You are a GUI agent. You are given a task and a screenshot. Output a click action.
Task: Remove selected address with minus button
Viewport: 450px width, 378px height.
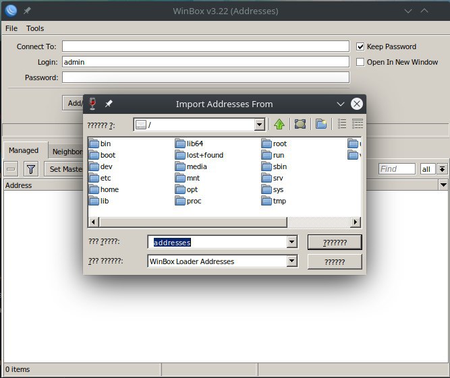click(x=11, y=169)
